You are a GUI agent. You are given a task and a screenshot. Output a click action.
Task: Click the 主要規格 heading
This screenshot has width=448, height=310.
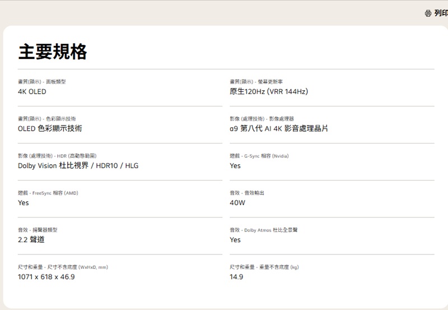53,52
